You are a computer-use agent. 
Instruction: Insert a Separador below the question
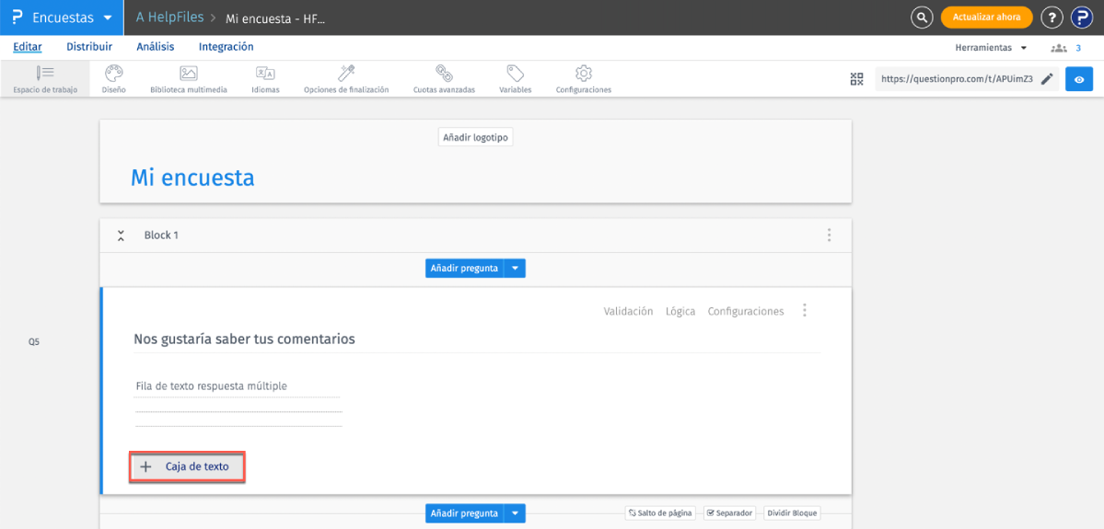[x=729, y=512]
